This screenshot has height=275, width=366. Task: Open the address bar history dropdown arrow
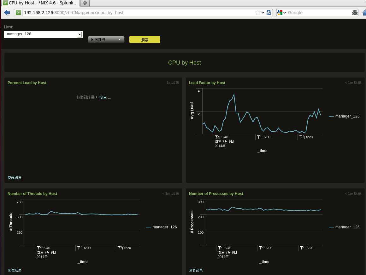coord(263,13)
